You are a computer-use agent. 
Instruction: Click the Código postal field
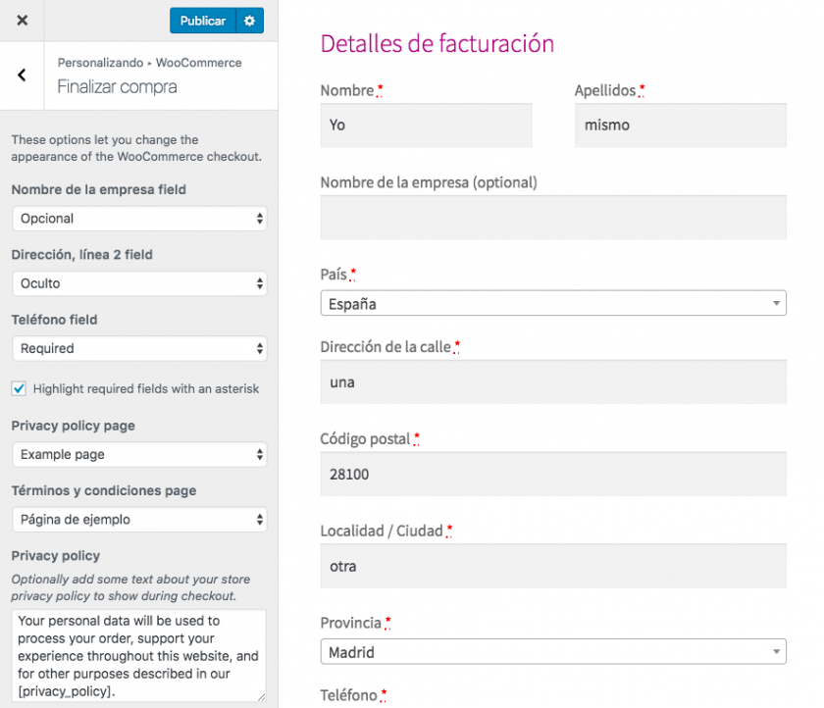pyautogui.click(x=553, y=474)
